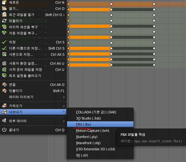Select 시작 준비 파일을 저장
Image resolution: width=186 pixels, height=162 pixels.
33,70
